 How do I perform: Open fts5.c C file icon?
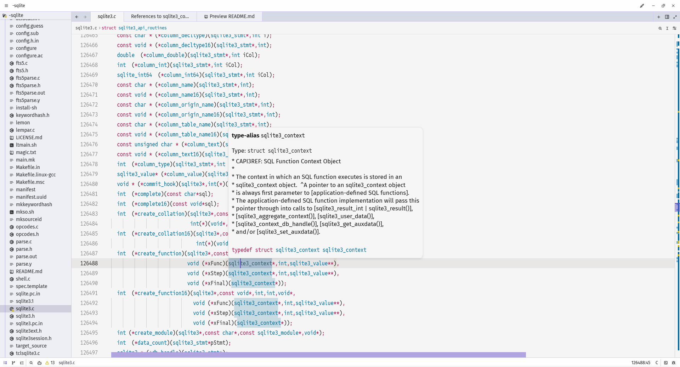12,63
